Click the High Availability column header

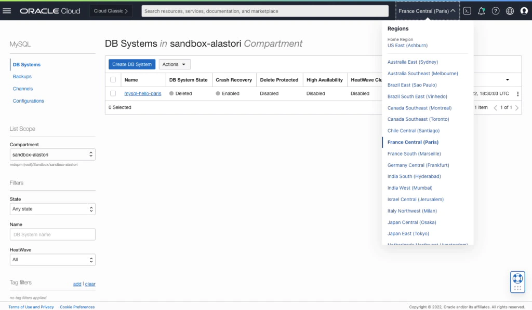click(x=324, y=80)
